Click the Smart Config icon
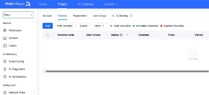Screen dimensions: 209x95 tap(5, 61)
